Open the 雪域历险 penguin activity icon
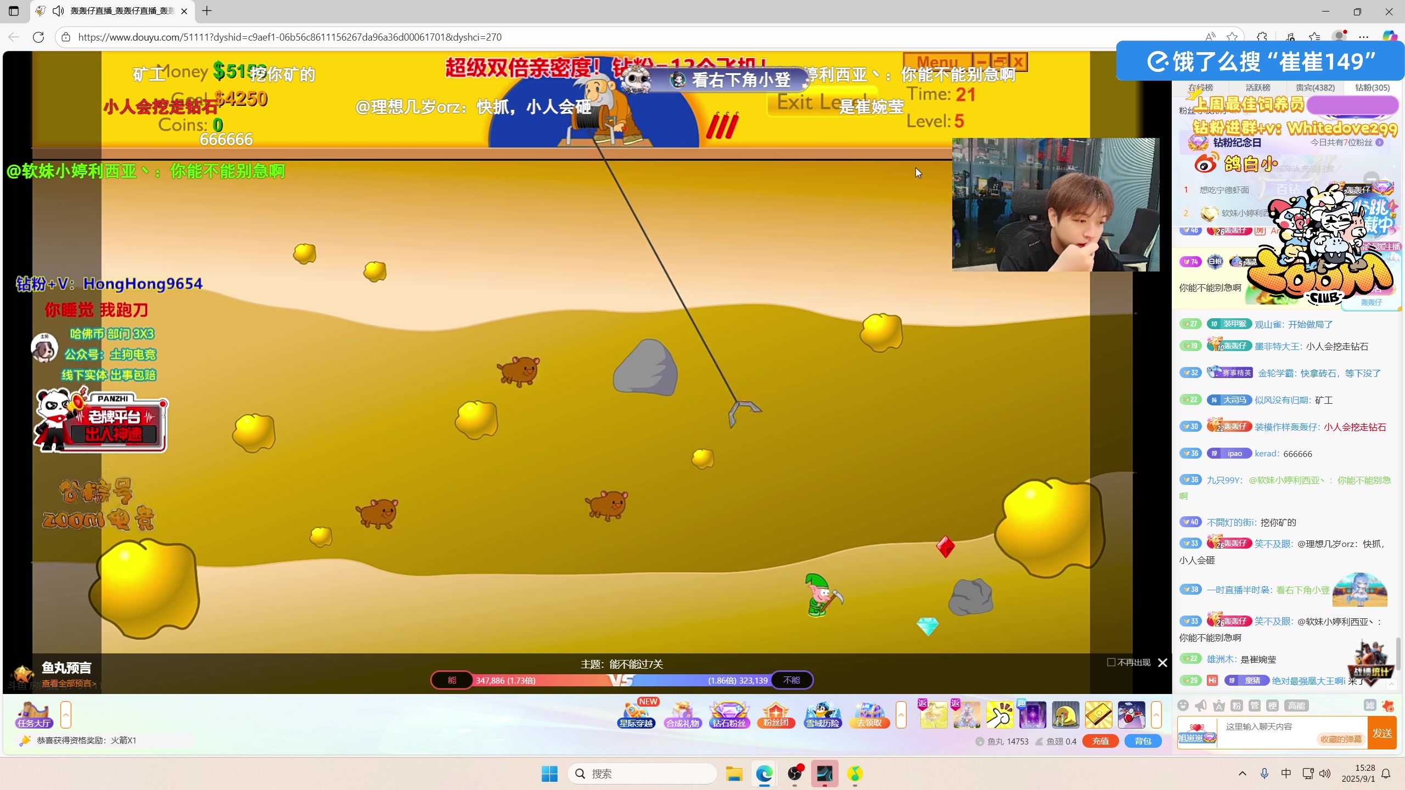The image size is (1405, 790). coord(822,714)
